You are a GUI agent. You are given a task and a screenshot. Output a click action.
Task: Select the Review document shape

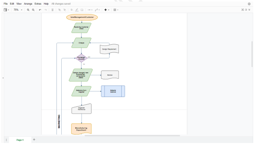pyautogui.click(x=110, y=75)
